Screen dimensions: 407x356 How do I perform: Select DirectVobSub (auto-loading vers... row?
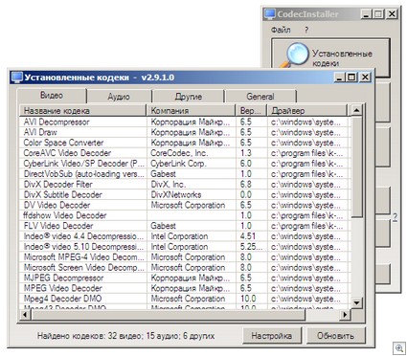(x=186, y=174)
